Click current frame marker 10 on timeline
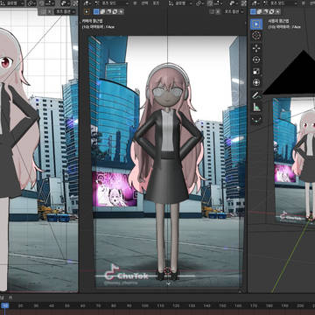Image resolution: width=315 pixels, height=315 pixels. (x=4, y=305)
